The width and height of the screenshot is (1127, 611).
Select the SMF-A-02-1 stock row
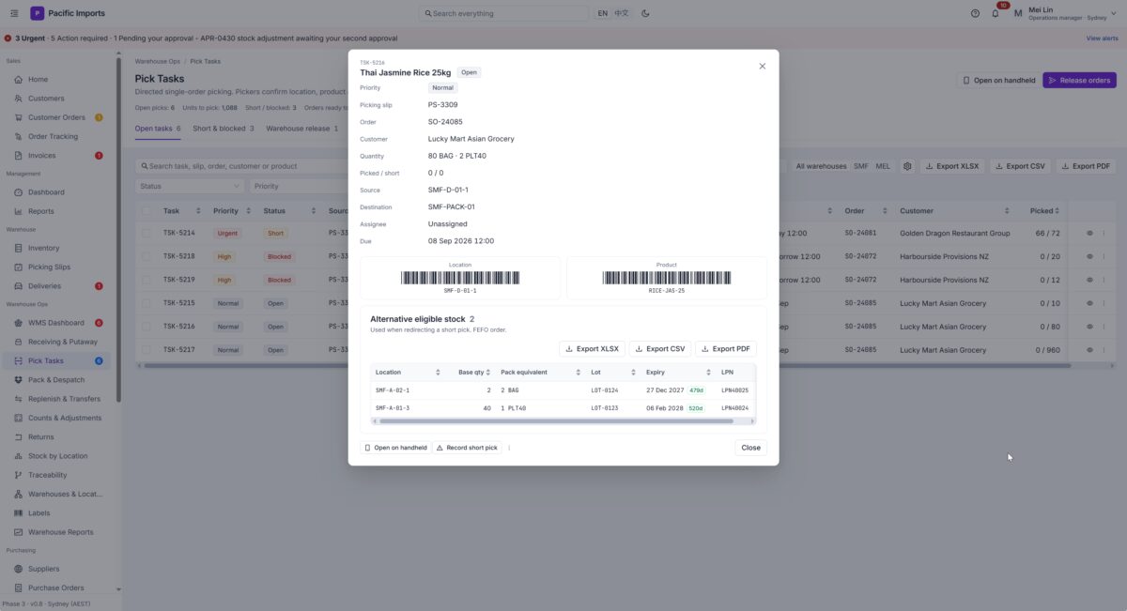[x=563, y=390]
